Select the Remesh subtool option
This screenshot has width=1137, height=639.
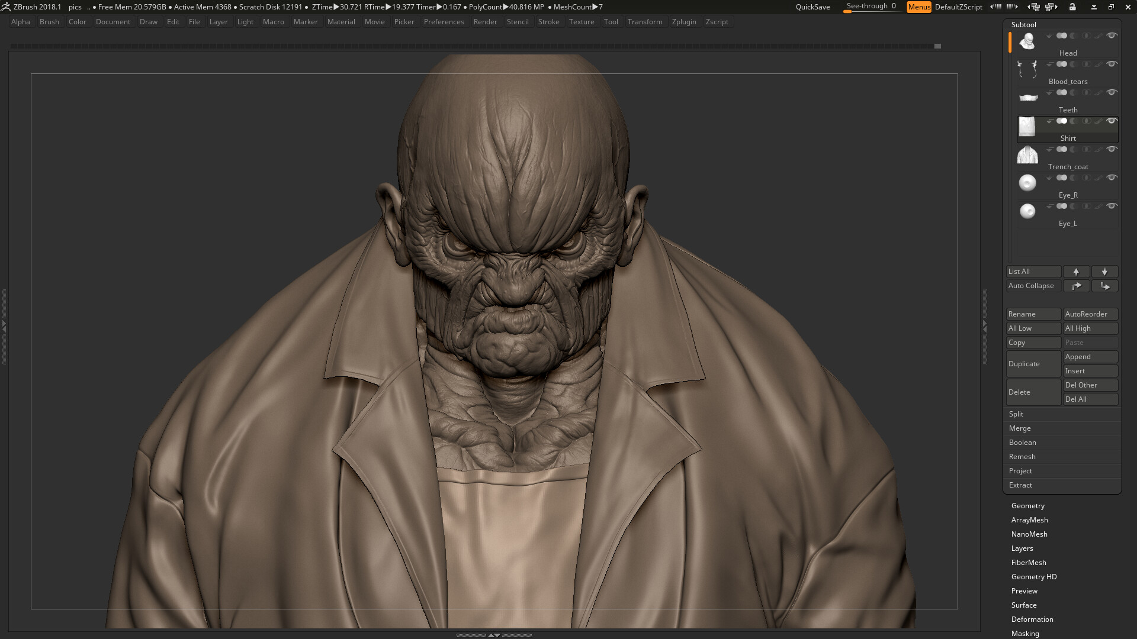1022,456
